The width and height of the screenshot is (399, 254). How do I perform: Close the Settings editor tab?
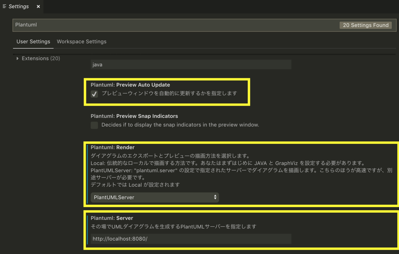tap(38, 7)
